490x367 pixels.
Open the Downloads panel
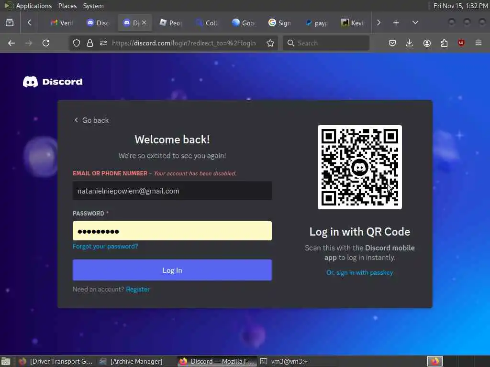click(410, 43)
